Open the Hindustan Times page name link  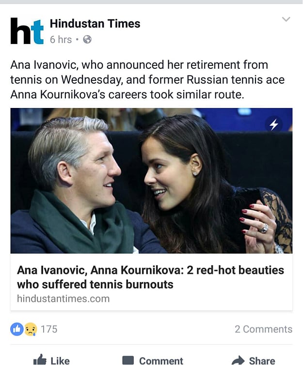[95, 23]
